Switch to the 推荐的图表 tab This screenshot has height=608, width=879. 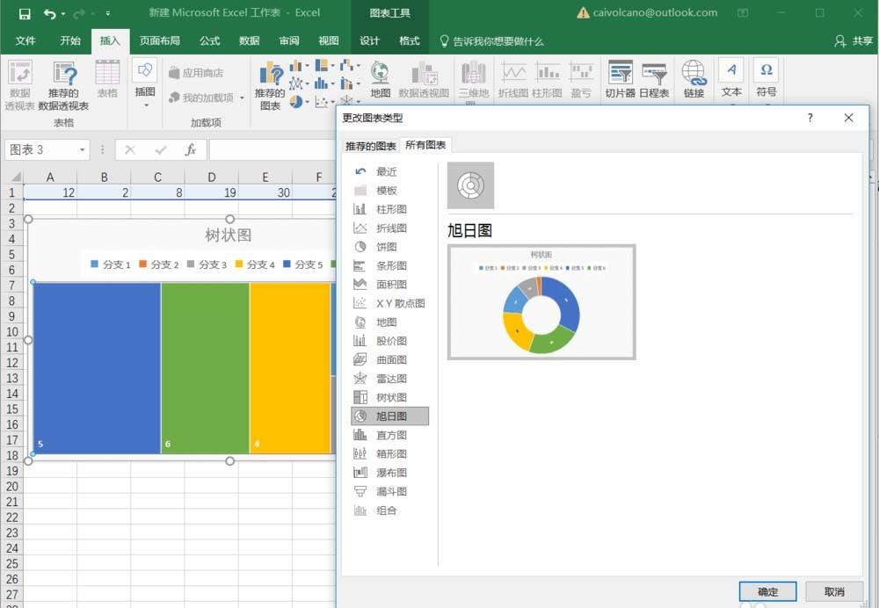pyautogui.click(x=370, y=146)
